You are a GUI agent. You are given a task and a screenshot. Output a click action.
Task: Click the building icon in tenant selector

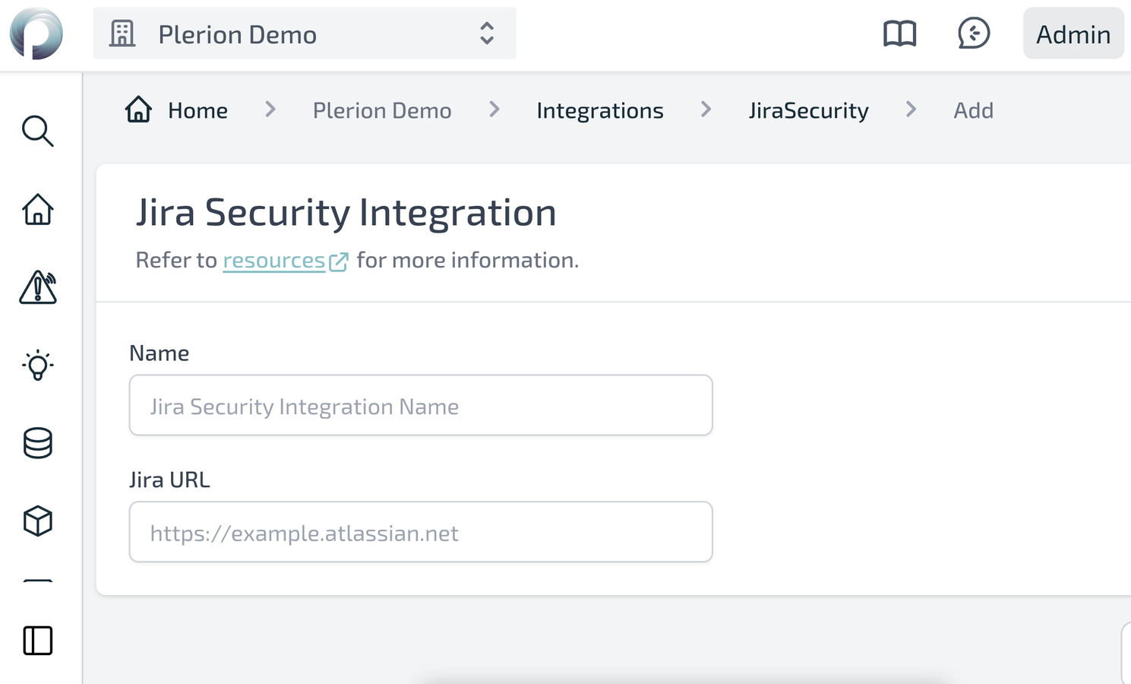tap(122, 33)
